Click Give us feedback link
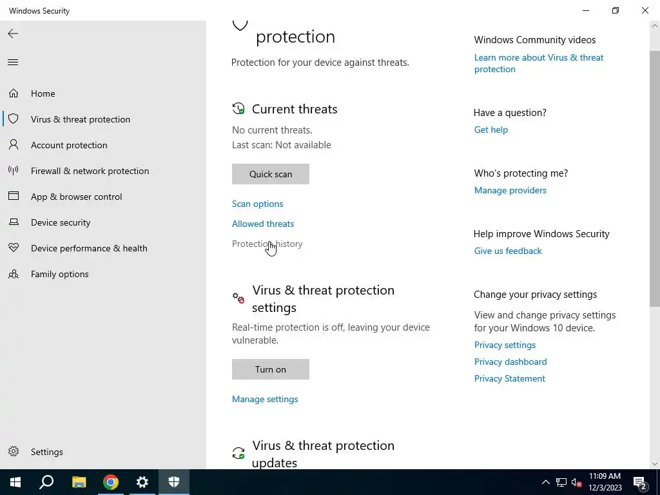This screenshot has height=495, width=660. [x=508, y=251]
